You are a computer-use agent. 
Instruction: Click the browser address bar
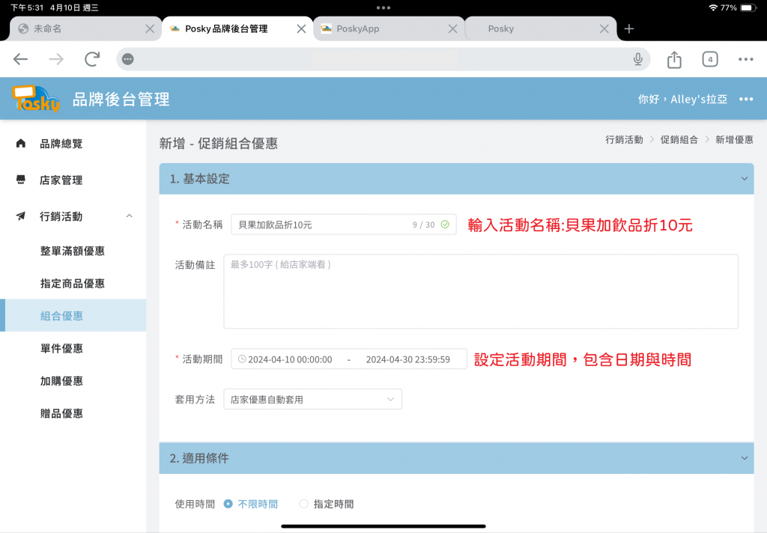[x=383, y=59]
